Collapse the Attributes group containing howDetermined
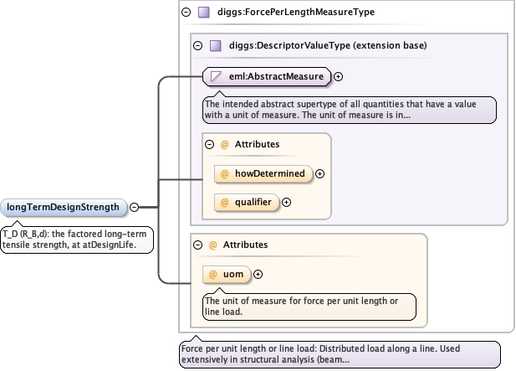This screenshot has height=371, width=516. [210, 144]
